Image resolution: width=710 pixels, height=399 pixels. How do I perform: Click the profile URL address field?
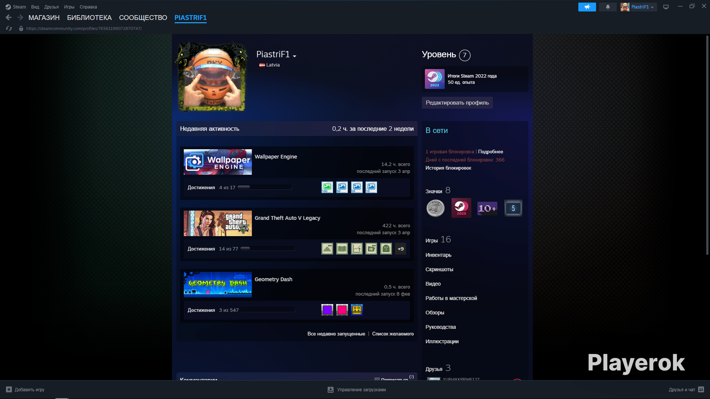[x=84, y=28]
